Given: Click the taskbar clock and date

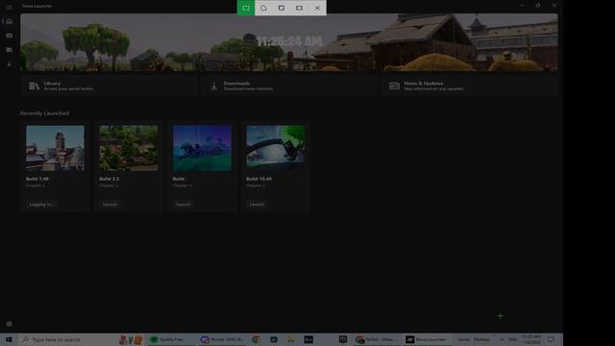Looking at the screenshot, I should tap(531, 339).
